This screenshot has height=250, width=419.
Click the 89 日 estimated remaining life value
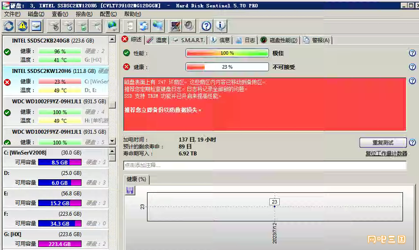(185, 147)
